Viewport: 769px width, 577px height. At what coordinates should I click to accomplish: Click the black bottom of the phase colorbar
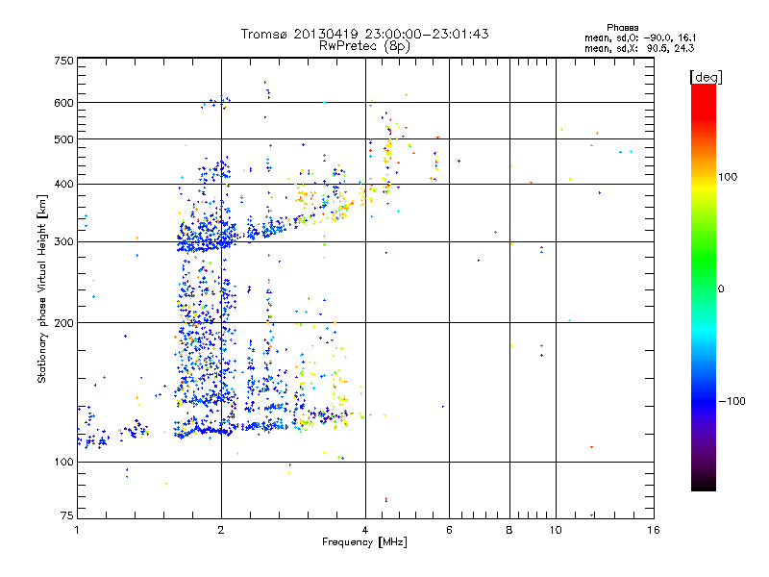(704, 484)
